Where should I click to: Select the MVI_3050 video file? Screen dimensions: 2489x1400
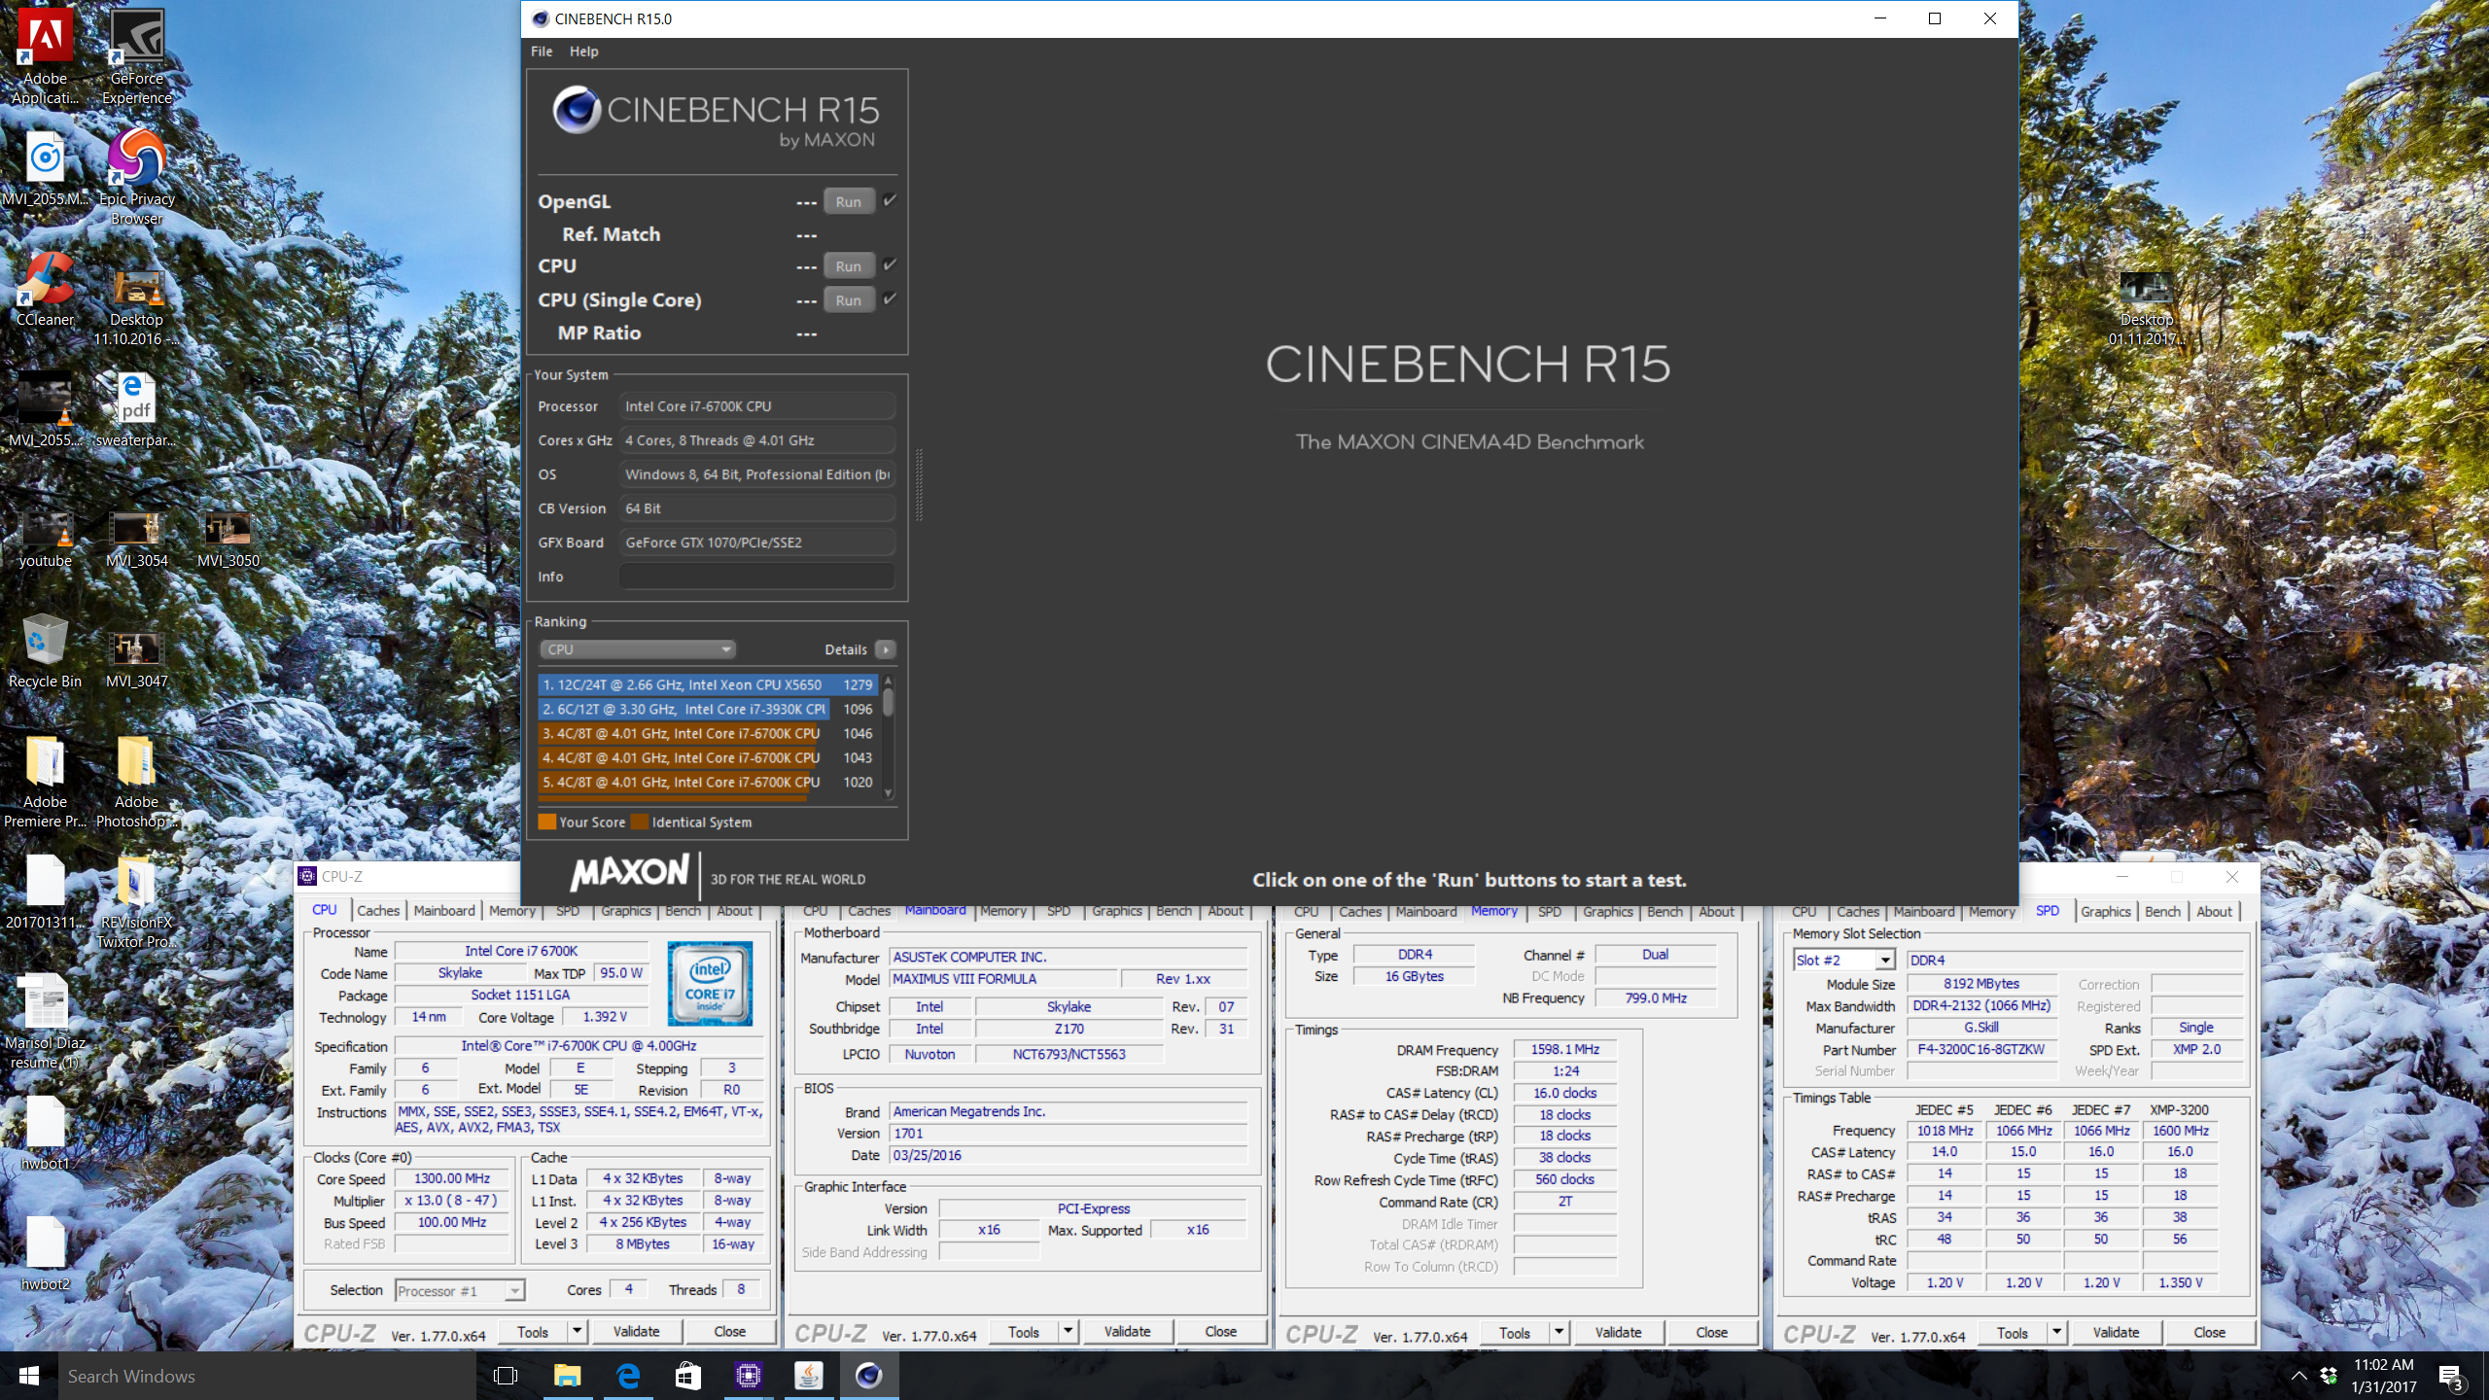pos(228,540)
